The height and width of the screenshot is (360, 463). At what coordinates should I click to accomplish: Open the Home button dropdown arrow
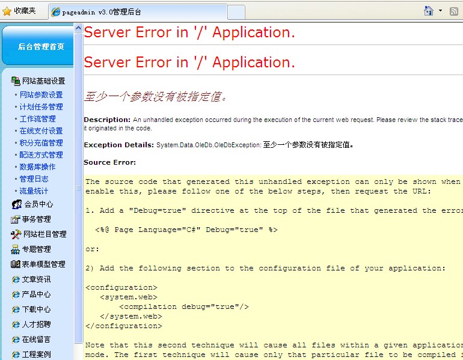(x=440, y=11)
